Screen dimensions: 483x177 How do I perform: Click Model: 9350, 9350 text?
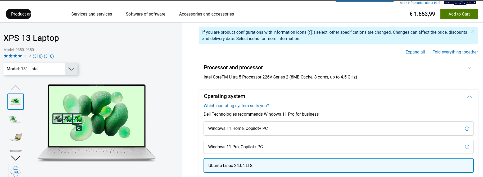click(x=19, y=50)
